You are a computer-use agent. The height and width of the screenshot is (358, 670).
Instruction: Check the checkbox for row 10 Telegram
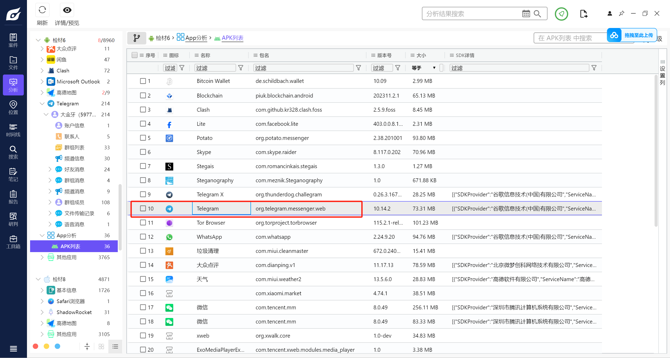143,208
